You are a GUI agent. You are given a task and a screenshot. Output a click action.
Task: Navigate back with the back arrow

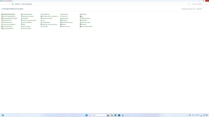(x=2, y=4)
